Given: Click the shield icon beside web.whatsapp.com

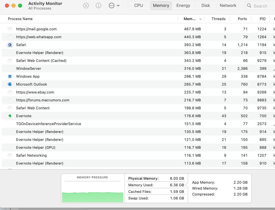Looking at the screenshot, I should click(x=10, y=37).
